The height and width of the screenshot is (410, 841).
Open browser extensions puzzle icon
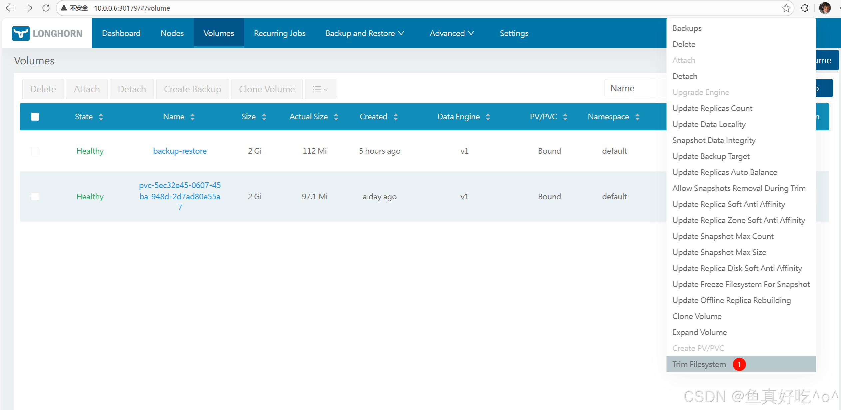click(x=805, y=8)
